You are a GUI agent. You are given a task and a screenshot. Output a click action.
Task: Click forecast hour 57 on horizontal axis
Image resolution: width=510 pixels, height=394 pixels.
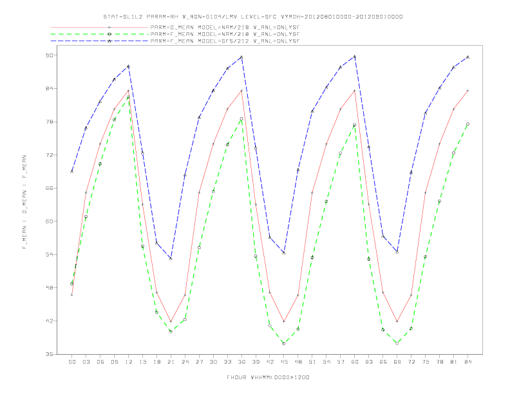point(341,362)
